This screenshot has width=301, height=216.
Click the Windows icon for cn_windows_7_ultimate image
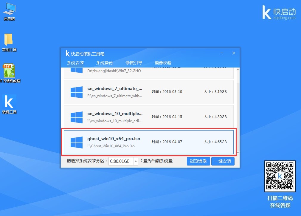tap(77, 92)
